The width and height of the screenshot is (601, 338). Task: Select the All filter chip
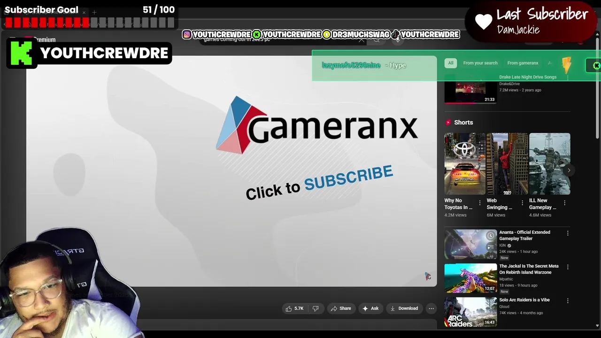[x=451, y=63]
